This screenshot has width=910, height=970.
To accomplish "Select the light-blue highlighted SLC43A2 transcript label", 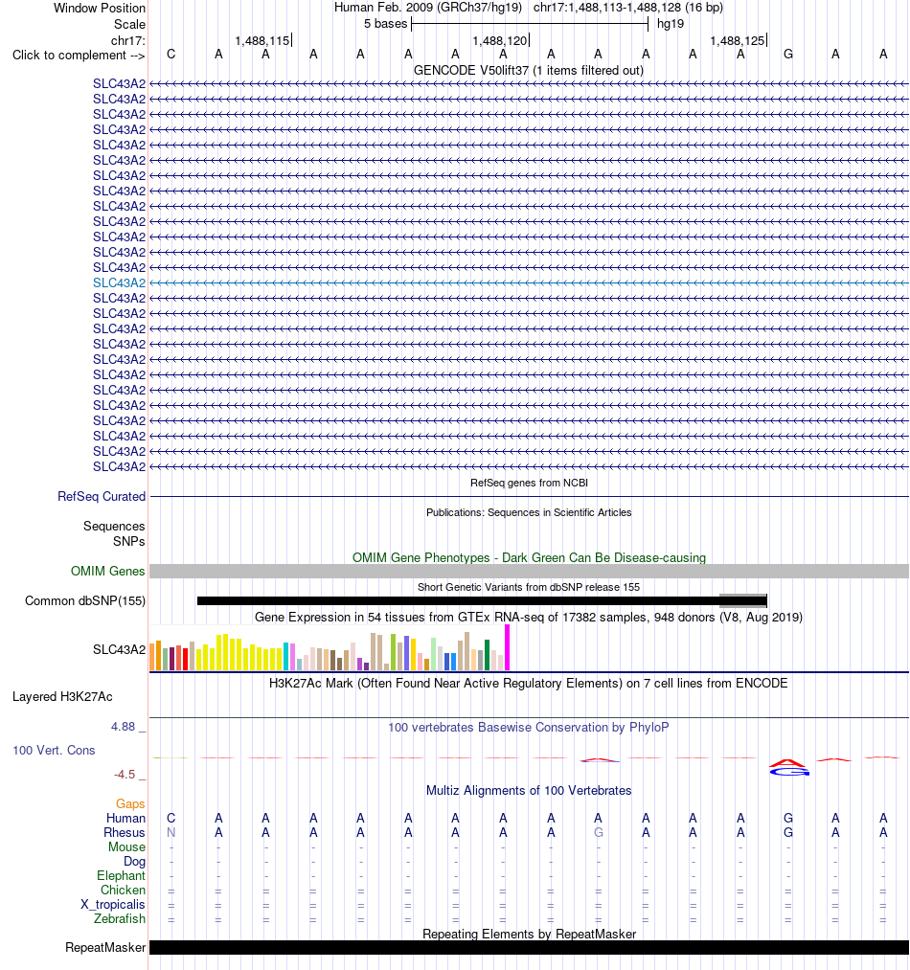I will [x=120, y=282].
